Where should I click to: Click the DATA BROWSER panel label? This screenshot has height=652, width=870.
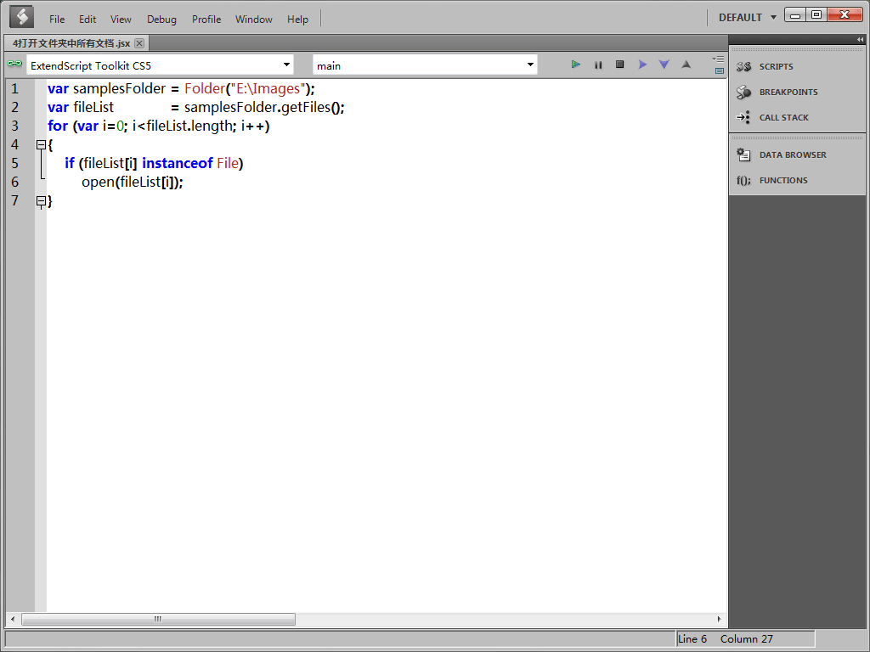793,155
